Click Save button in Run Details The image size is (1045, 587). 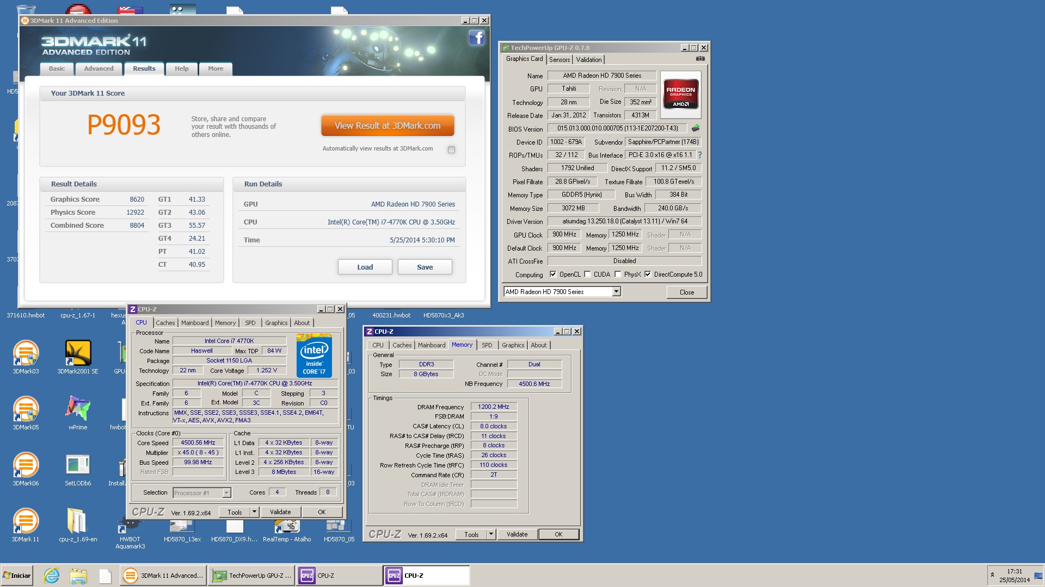click(425, 267)
